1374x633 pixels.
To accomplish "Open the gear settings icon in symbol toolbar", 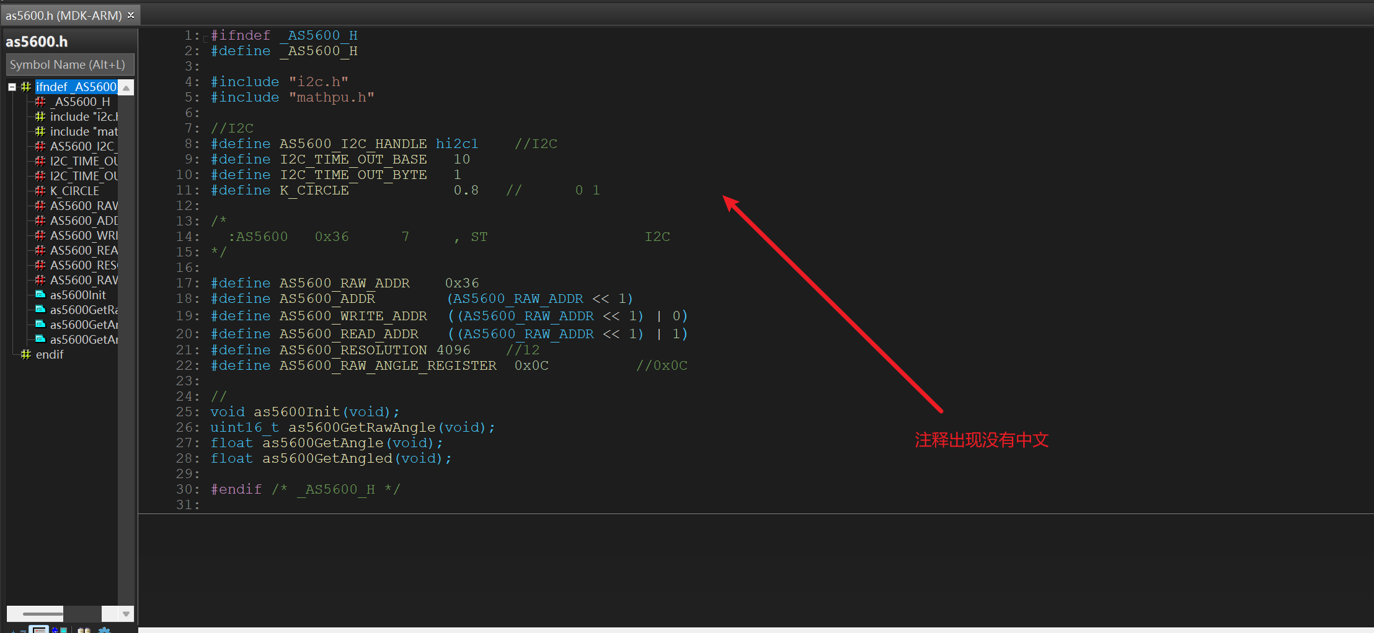I will tap(104, 630).
